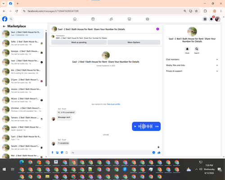Open browser extensions puzzle icon

pyautogui.click(x=205, y=11)
